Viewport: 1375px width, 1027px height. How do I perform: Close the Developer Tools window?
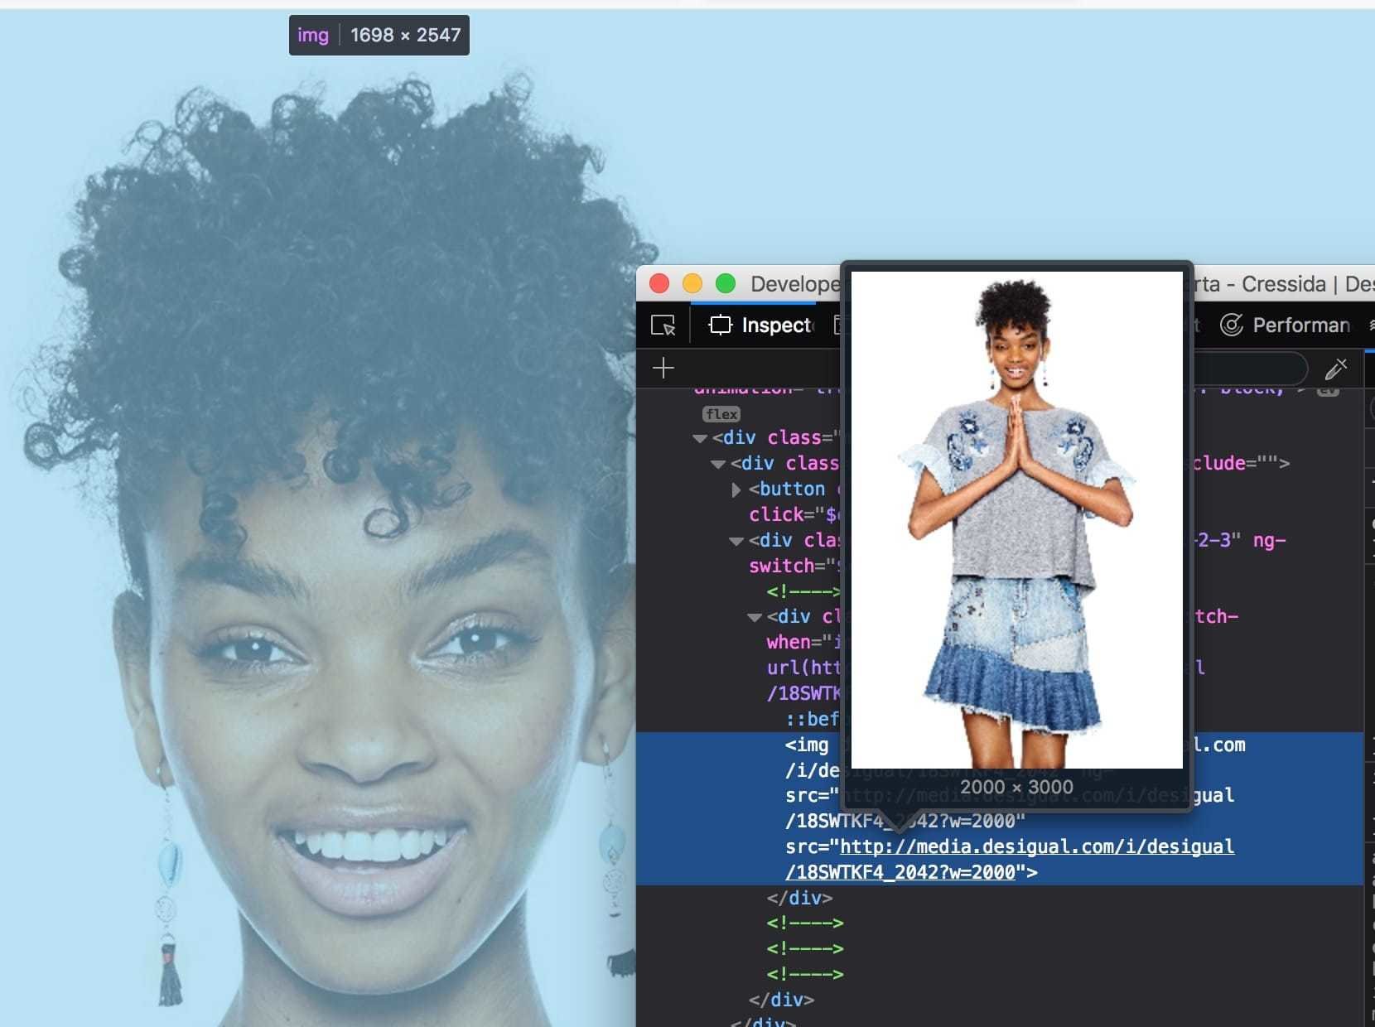pos(659,284)
